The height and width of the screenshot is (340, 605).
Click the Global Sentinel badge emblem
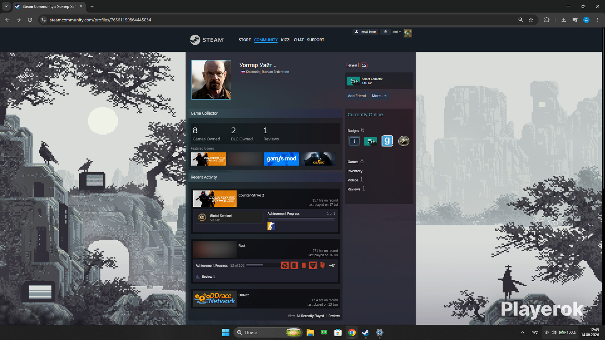click(x=202, y=217)
